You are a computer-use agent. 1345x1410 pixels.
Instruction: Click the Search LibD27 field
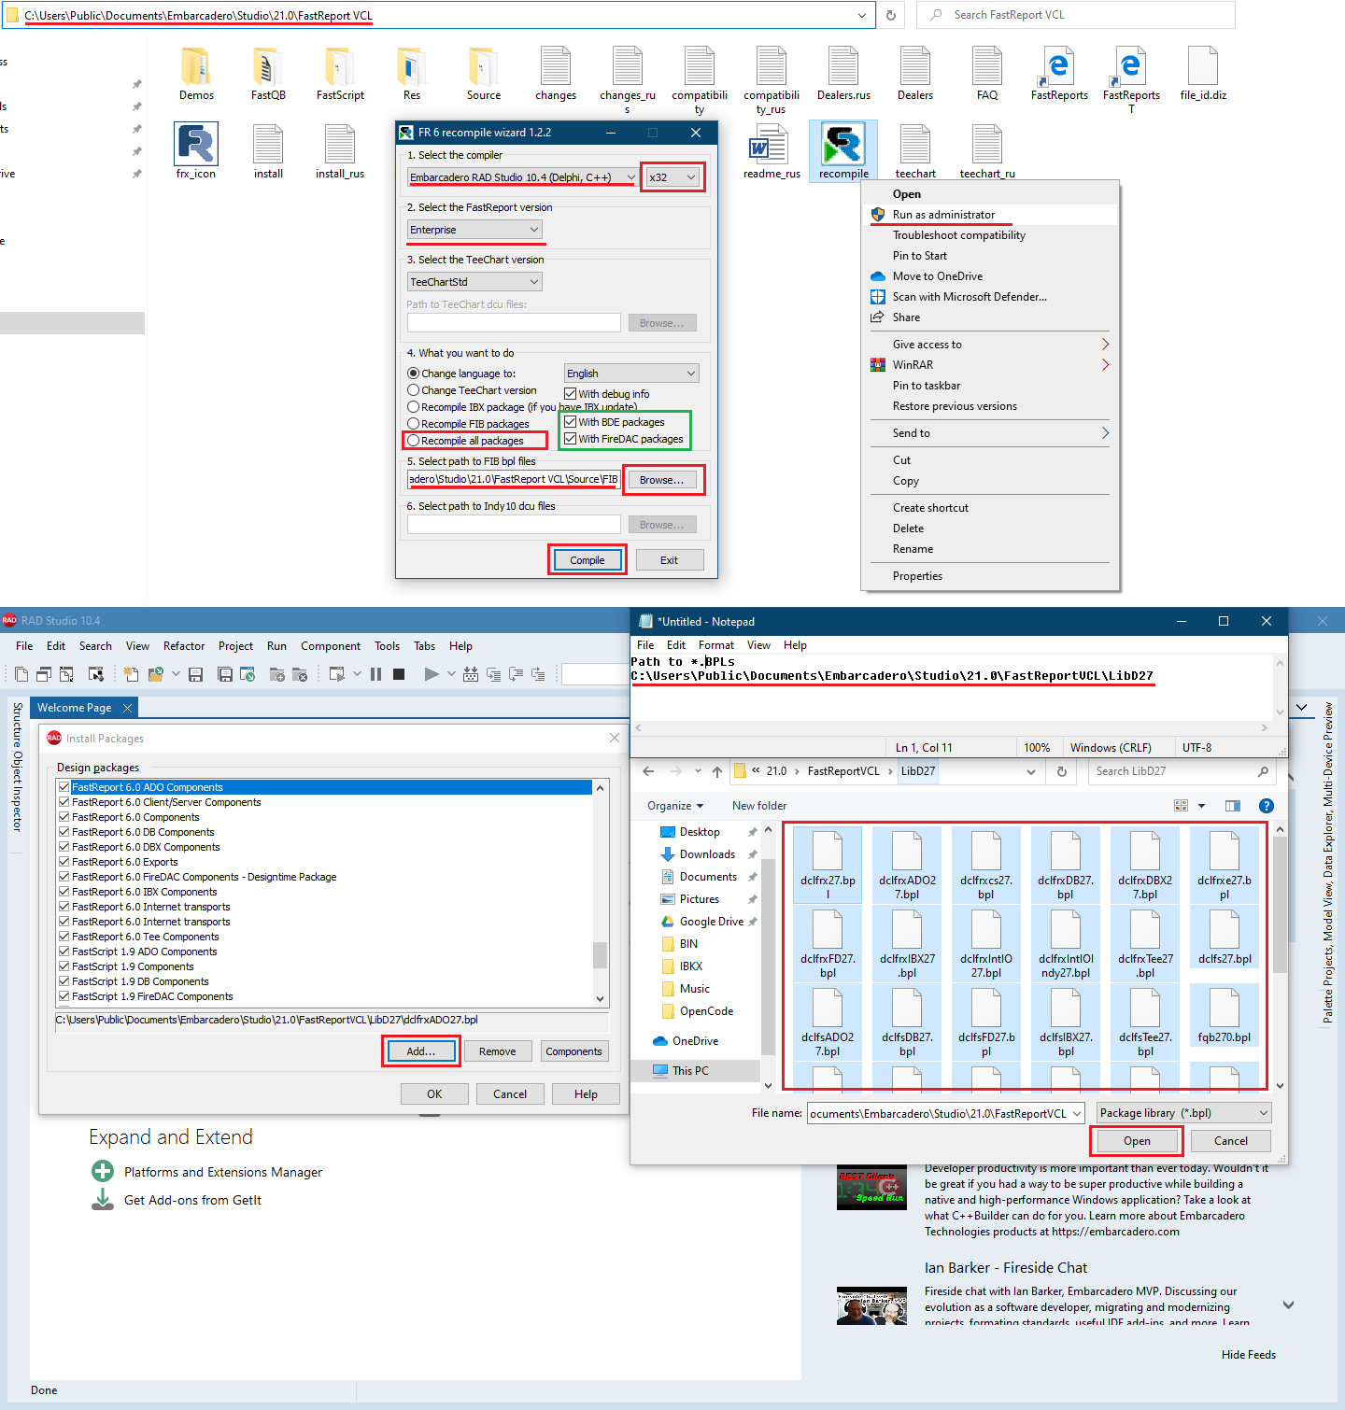(x=1182, y=771)
